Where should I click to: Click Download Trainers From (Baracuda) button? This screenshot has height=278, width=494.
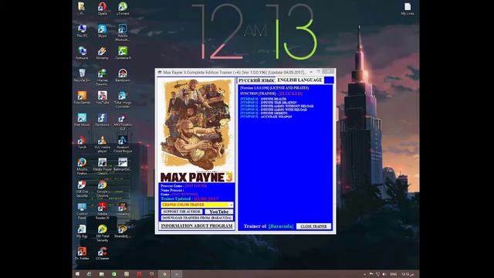point(197,218)
